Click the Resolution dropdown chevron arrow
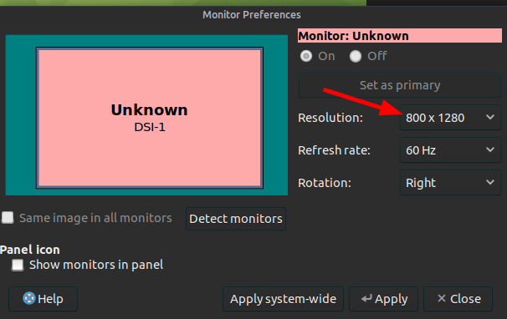Image resolution: width=507 pixels, height=319 pixels. point(490,117)
